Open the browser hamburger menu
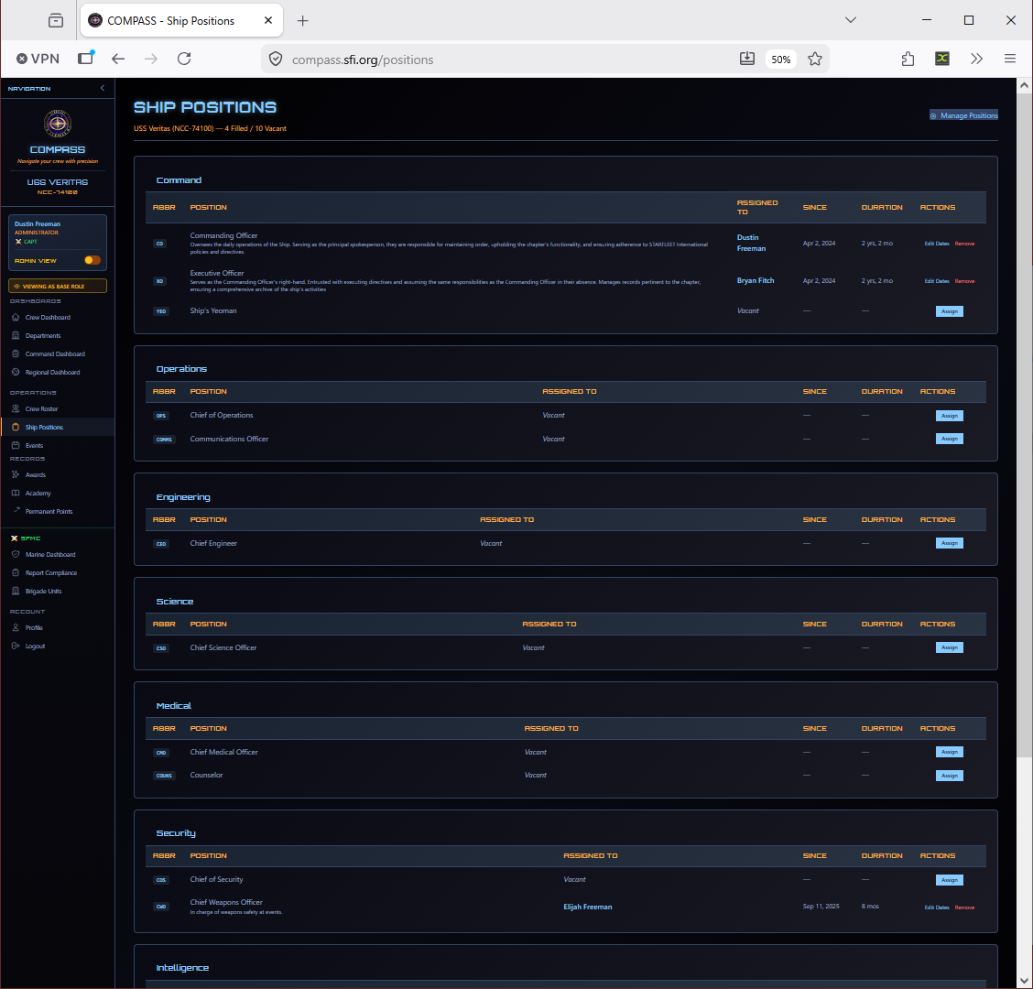Viewport: 1033px width, 989px height. tap(1009, 59)
